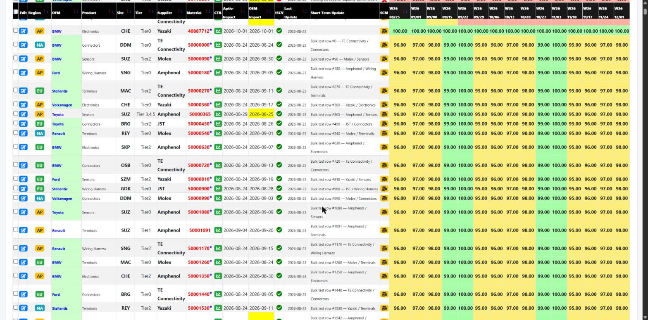The width and height of the screenshot is (648, 320).
Task: Sort by Last Update column arrows
Action: click(304, 11)
